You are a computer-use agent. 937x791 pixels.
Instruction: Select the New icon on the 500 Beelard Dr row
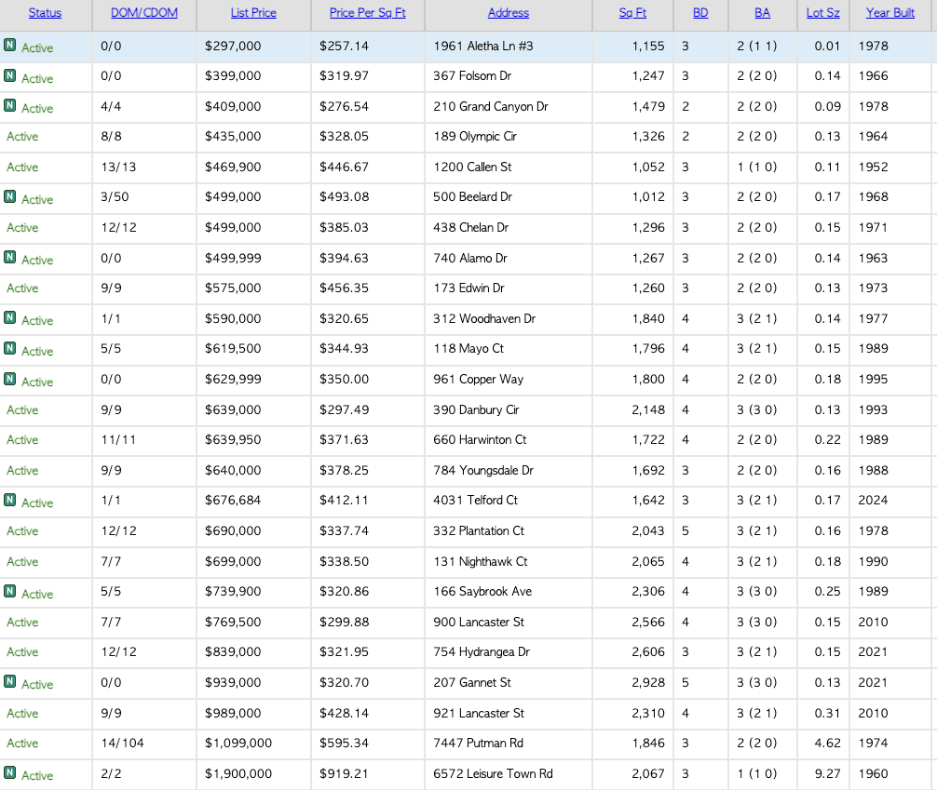(x=9, y=196)
